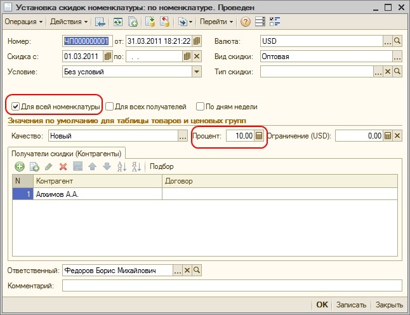Open the Перейти menu
The height and width of the screenshot is (315, 410).
coord(216,22)
